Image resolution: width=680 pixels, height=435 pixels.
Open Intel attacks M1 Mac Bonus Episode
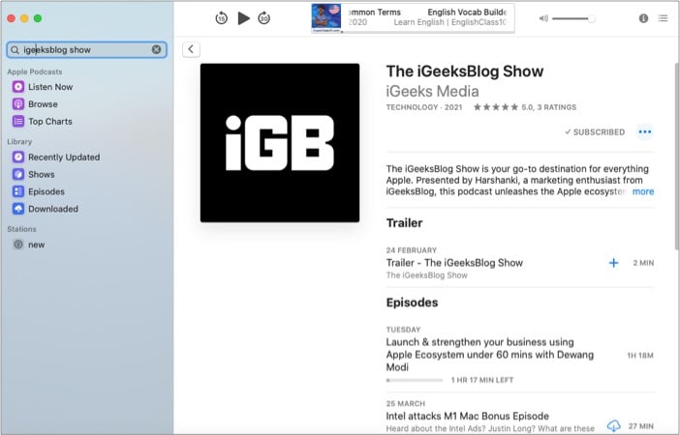tap(468, 416)
